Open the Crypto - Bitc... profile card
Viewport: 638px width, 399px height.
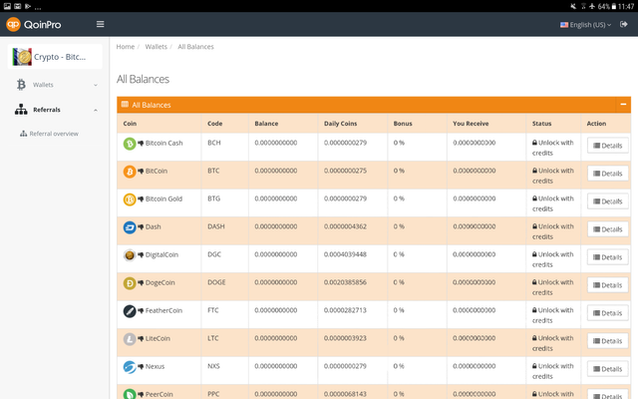point(55,57)
